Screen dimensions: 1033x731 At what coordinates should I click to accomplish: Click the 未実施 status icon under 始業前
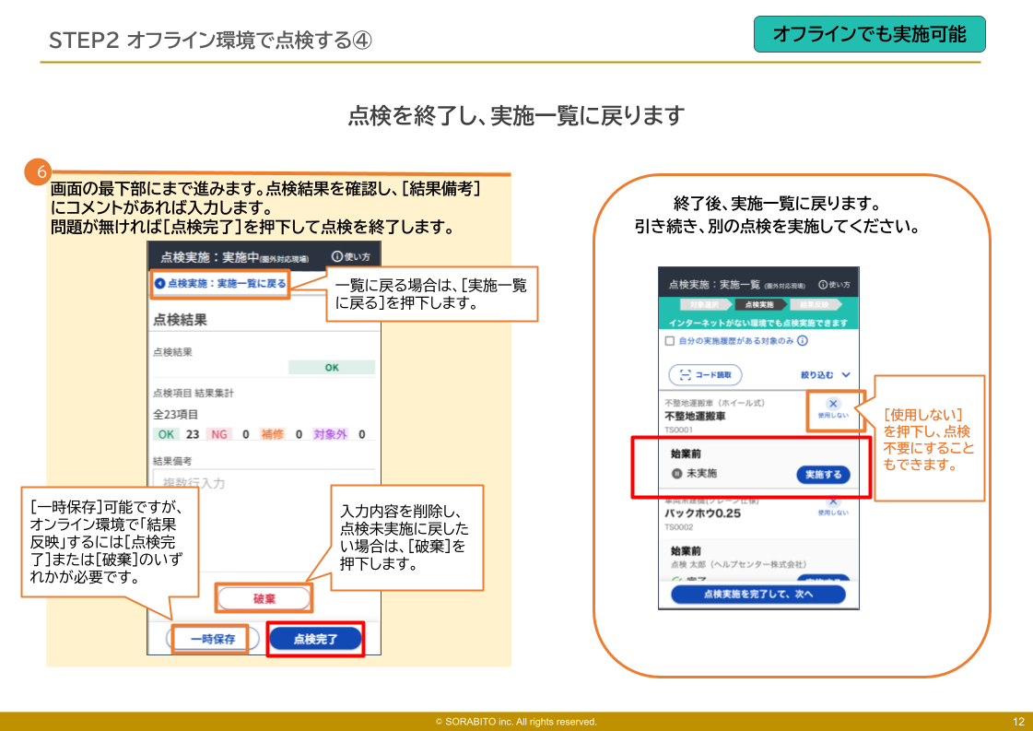pos(677,474)
